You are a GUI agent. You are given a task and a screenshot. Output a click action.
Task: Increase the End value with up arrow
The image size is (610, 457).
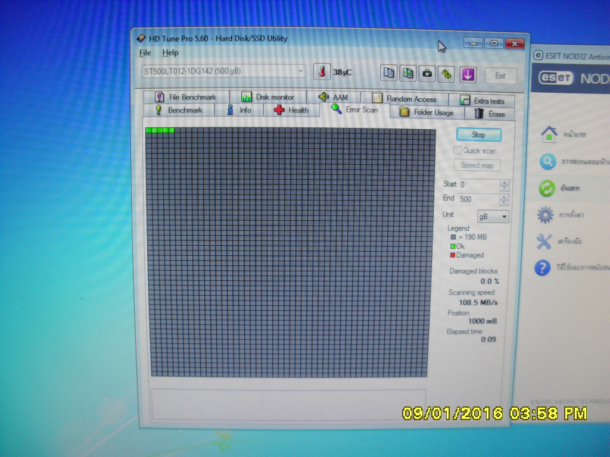pyautogui.click(x=504, y=197)
